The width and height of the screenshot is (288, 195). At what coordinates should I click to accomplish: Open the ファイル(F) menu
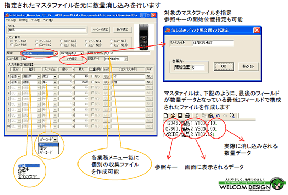pyautogui.click(x=11, y=20)
